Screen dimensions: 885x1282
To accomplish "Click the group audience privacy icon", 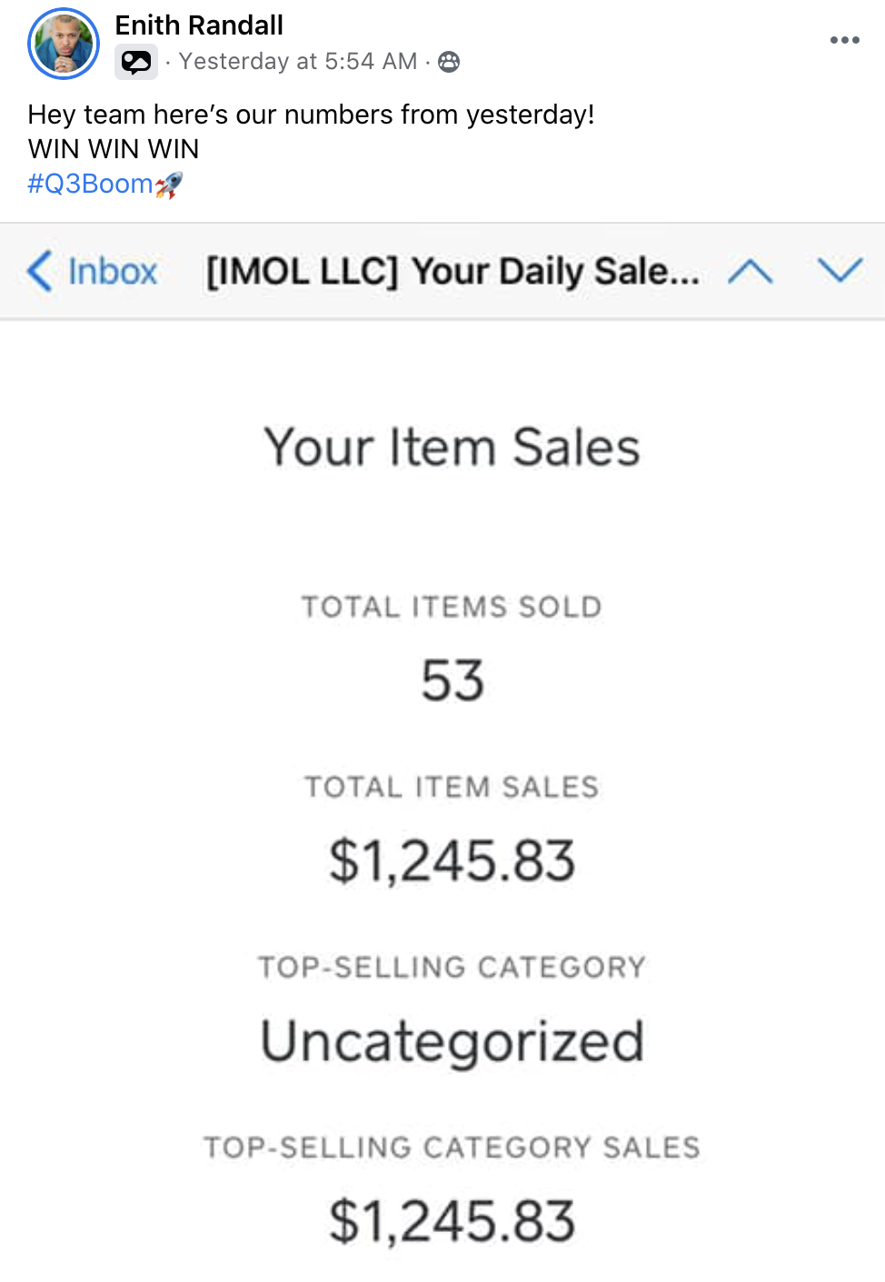I will [x=449, y=62].
